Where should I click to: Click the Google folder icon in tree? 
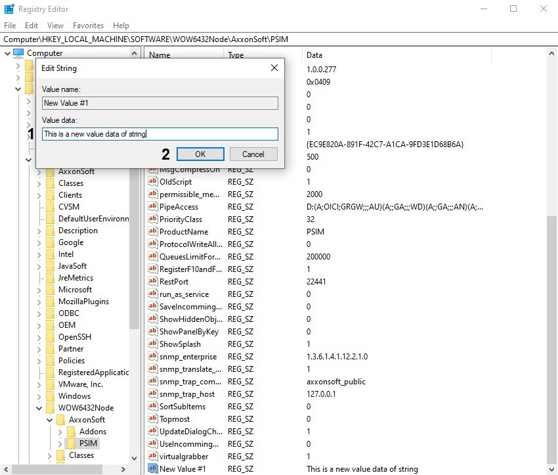50,242
